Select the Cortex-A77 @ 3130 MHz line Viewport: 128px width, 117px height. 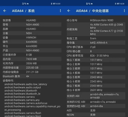[x=106, y=32]
